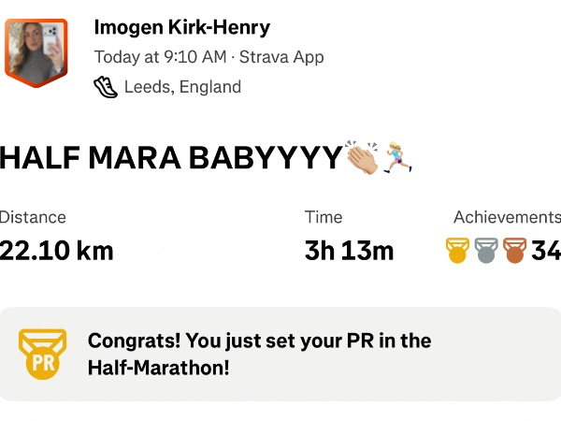Click the Time label
Image resolution: width=561 pixels, height=421 pixels.
pyautogui.click(x=324, y=217)
